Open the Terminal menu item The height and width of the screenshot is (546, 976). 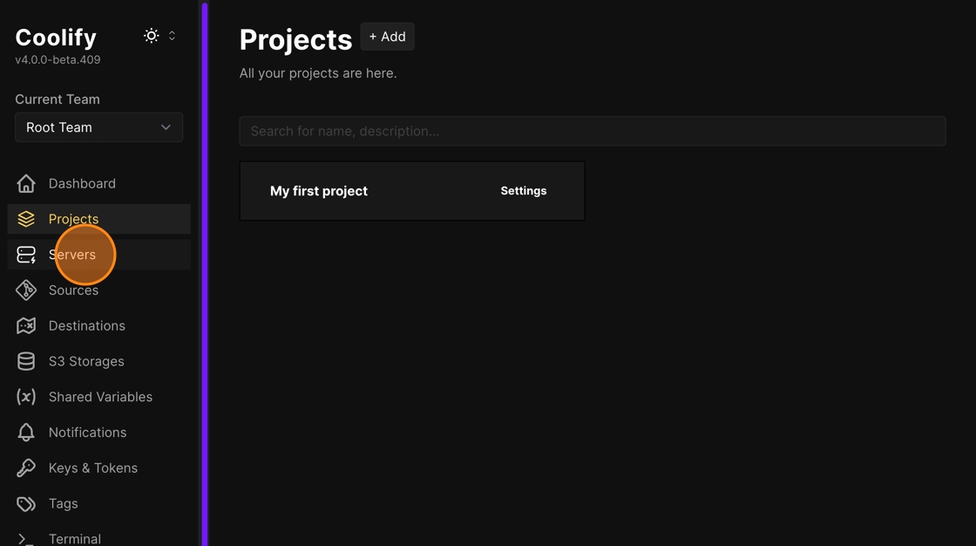coord(75,538)
